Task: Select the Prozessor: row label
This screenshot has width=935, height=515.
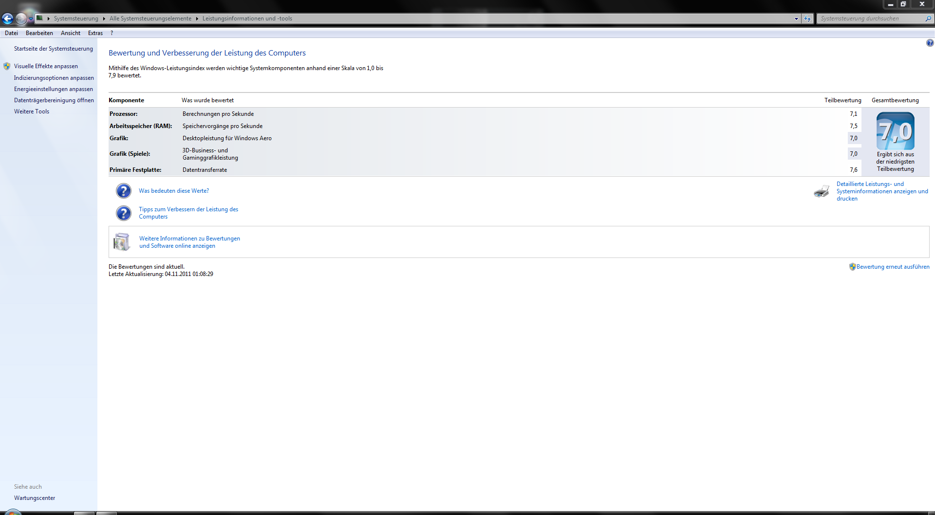Action: (124, 114)
